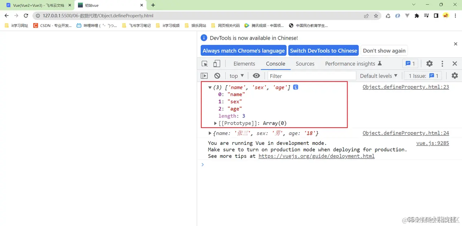Bookmark this page with the star icon

[x=376, y=16]
